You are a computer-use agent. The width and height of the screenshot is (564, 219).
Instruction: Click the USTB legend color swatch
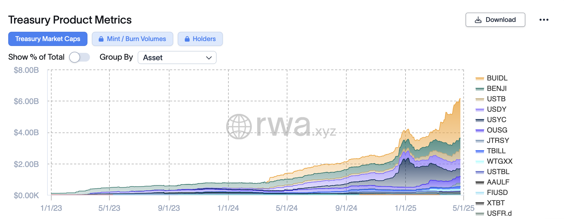click(x=480, y=99)
